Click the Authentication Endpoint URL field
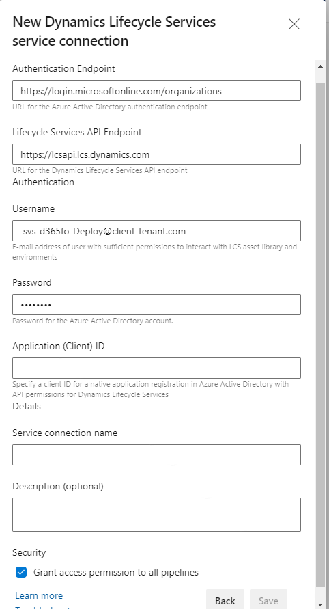This screenshot has width=329, height=609. click(156, 90)
